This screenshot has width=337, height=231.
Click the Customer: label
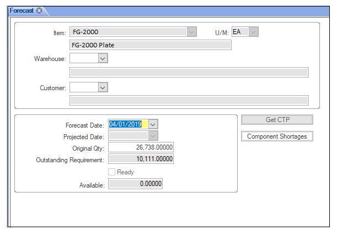53,88
